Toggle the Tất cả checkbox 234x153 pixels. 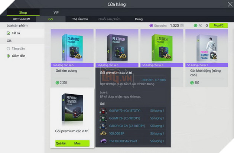[x=8, y=33]
